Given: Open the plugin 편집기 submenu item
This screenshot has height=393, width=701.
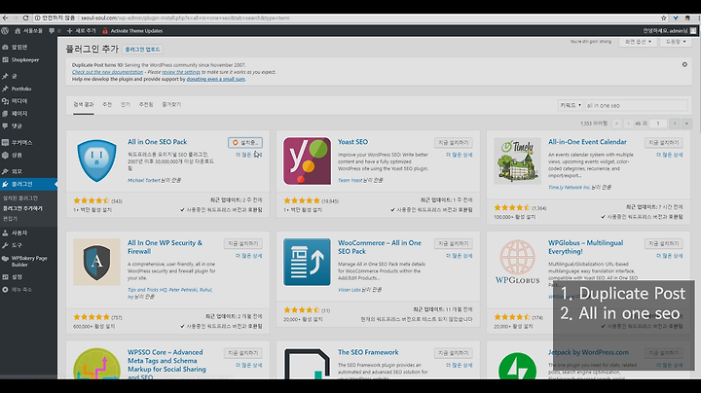Looking at the screenshot, I should tap(10, 219).
